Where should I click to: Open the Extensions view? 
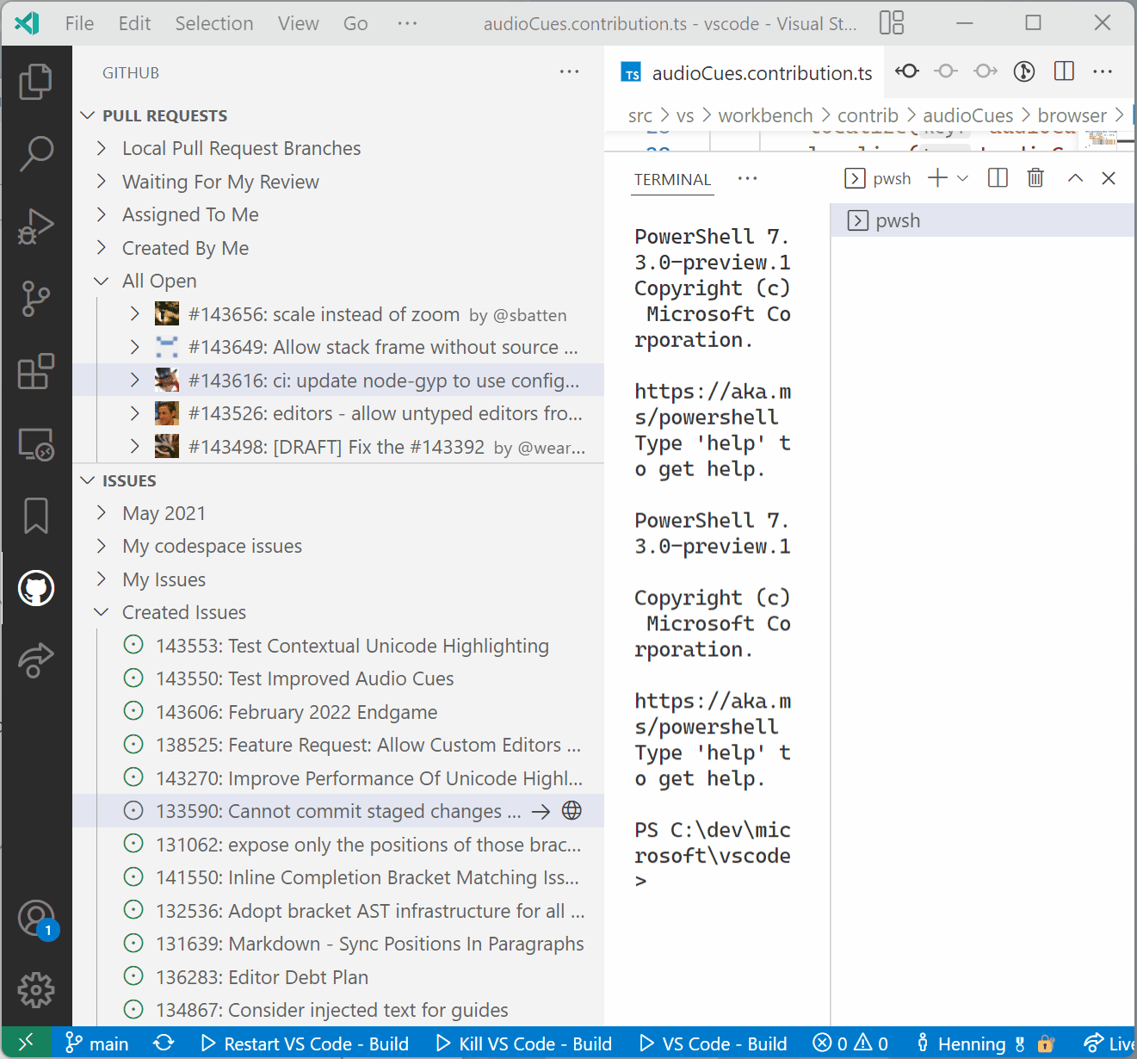(35, 372)
